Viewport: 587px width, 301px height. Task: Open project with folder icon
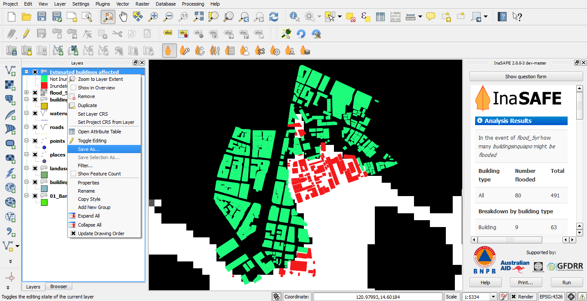pyautogui.click(x=27, y=17)
